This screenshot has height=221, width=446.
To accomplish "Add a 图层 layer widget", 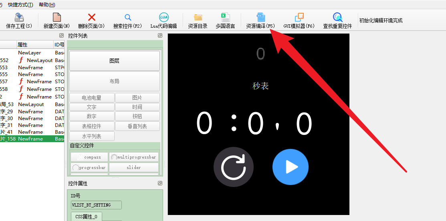I will (114, 61).
